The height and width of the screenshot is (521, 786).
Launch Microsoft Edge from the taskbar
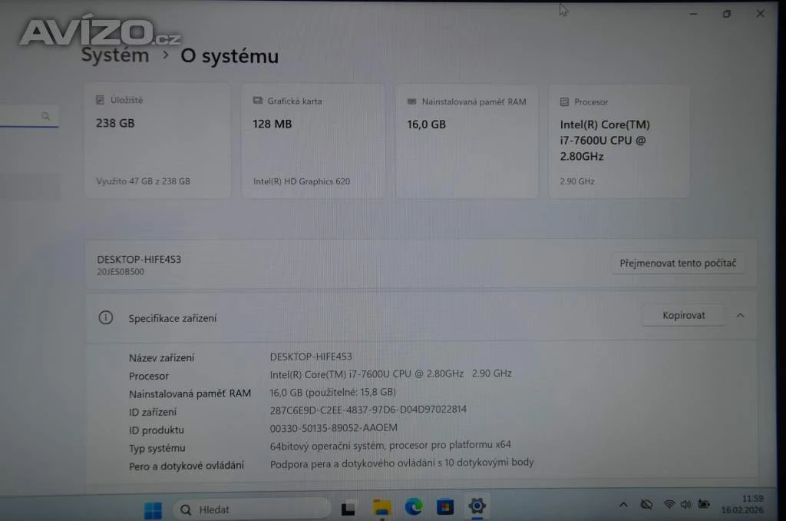[414, 507]
